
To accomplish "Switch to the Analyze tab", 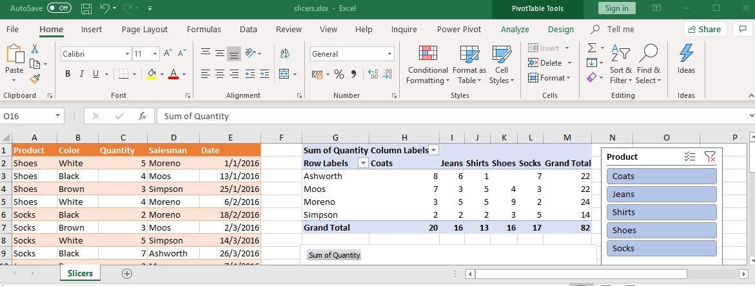I will click(515, 29).
